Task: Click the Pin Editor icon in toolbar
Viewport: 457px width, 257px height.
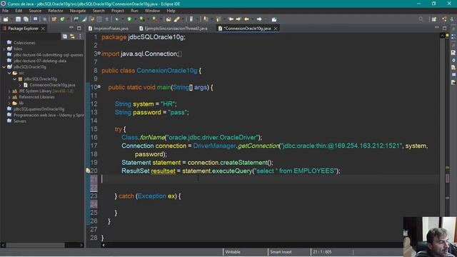Action: coord(274,19)
